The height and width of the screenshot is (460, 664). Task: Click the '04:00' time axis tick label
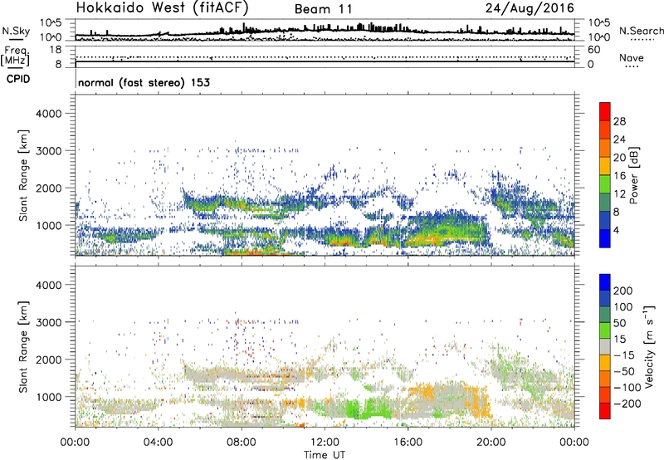point(158,443)
